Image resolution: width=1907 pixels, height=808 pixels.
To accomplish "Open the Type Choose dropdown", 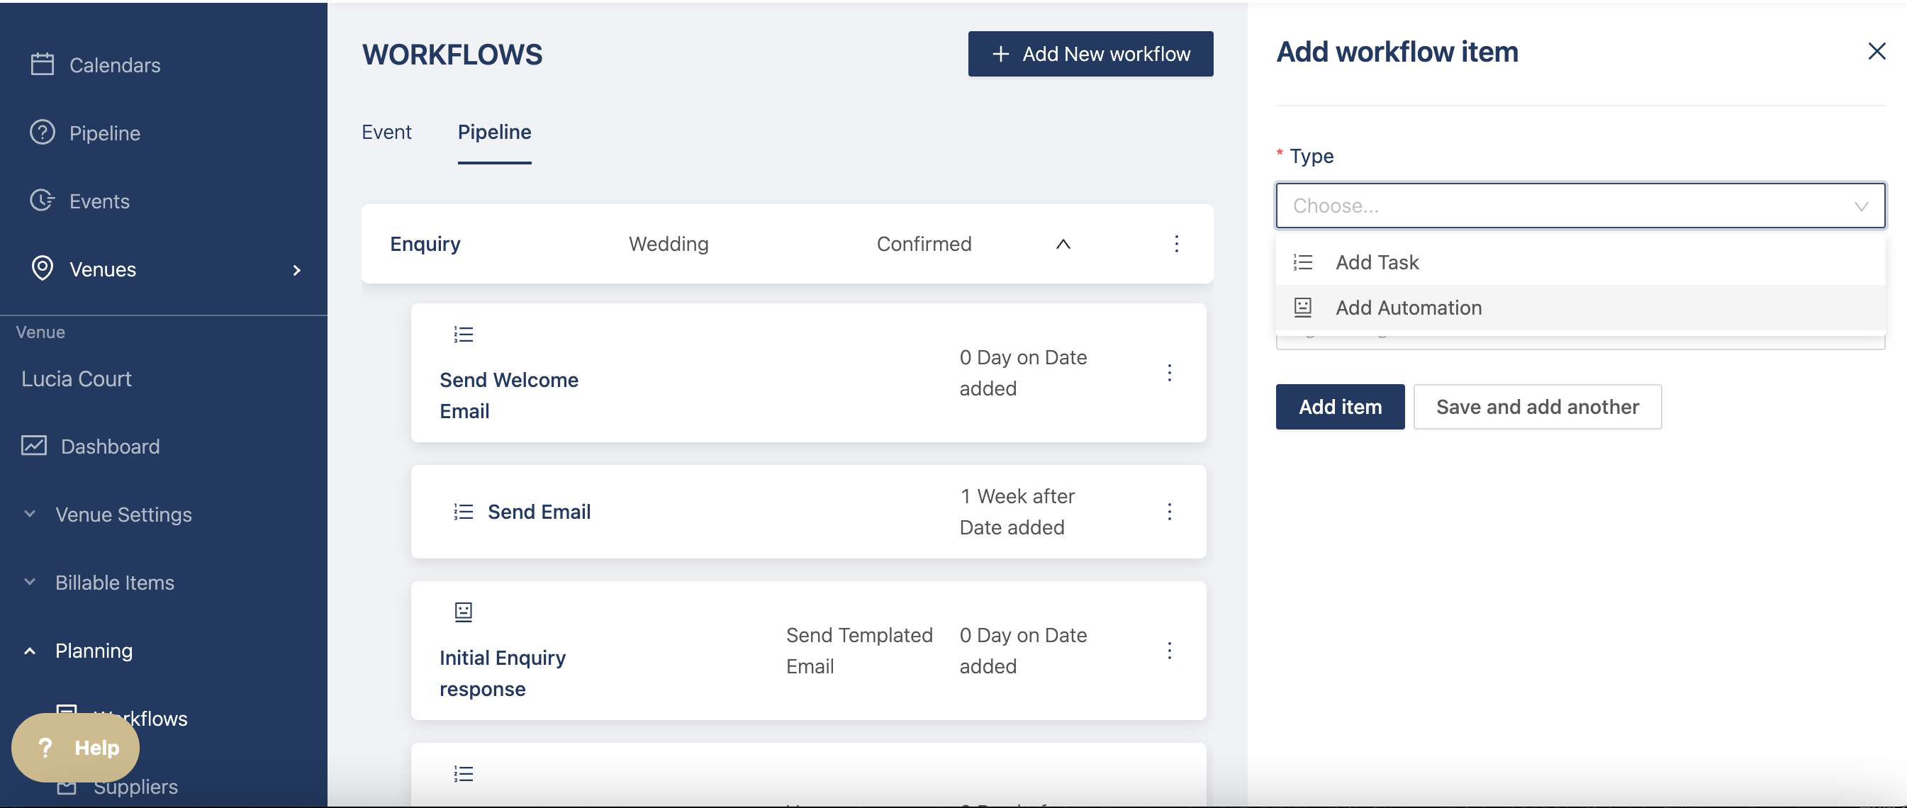I will coord(1579,206).
